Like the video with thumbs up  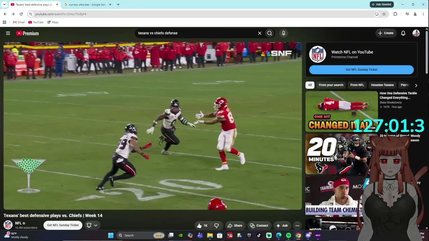coord(202,226)
